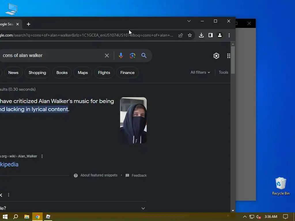Viewport: 295px width, 221px height.
Task: Click the address bar URL
Action: point(86,35)
